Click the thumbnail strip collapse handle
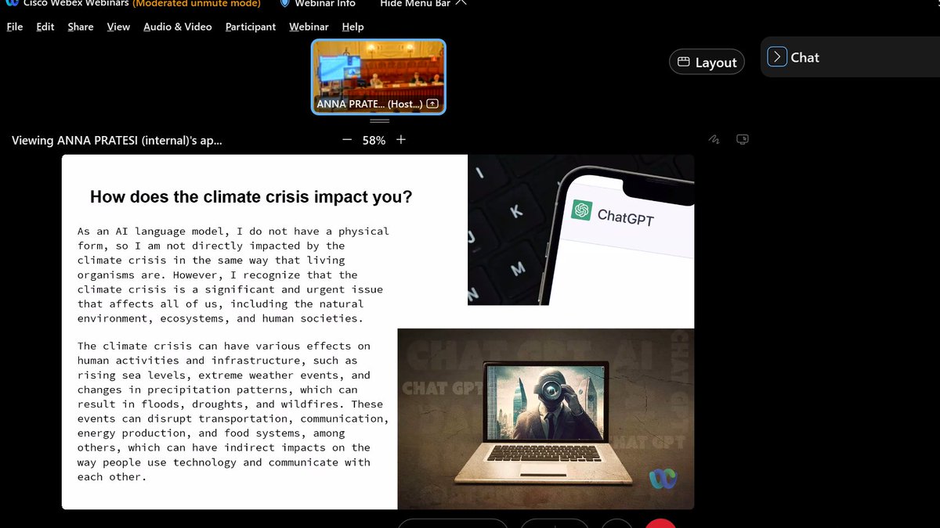 pos(379,121)
